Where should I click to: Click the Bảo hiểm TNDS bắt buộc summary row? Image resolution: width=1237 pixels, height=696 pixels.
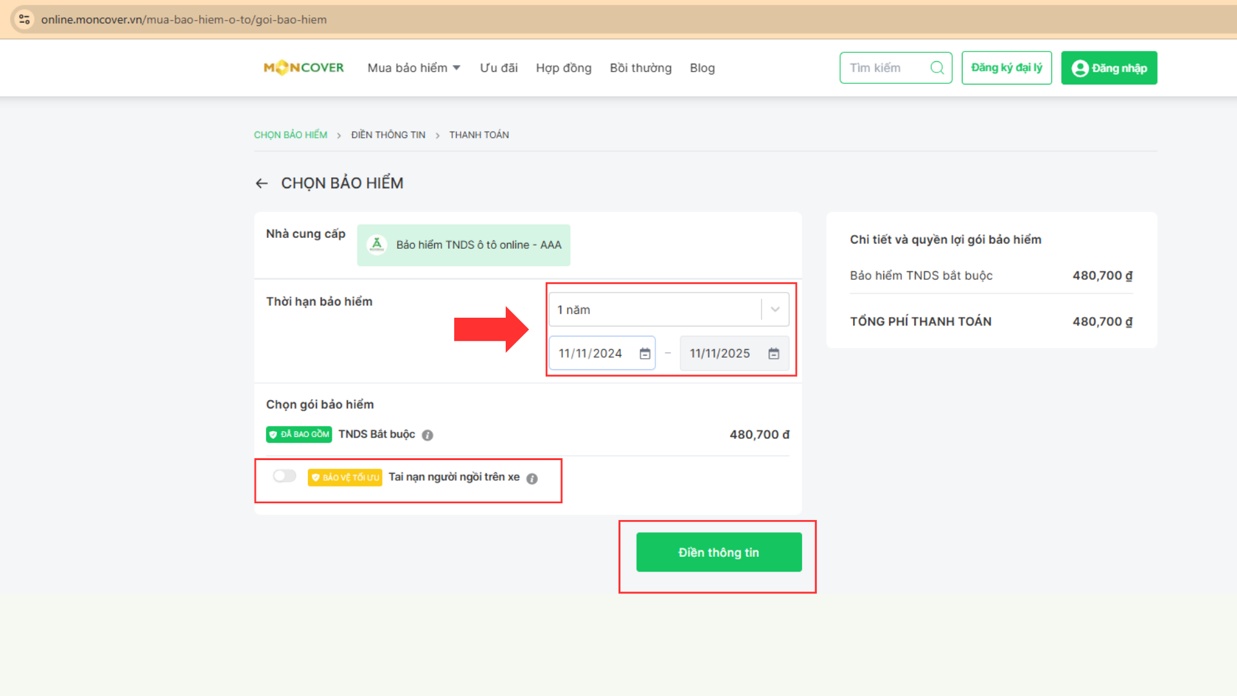(991, 276)
